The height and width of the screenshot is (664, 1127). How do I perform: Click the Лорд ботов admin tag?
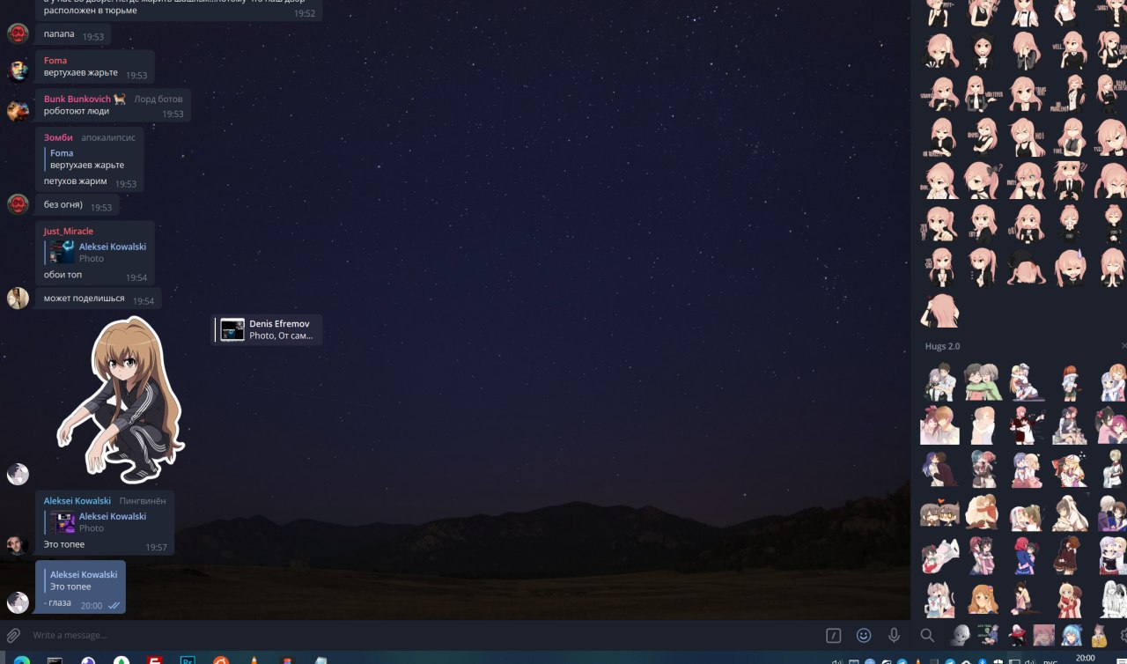click(158, 99)
